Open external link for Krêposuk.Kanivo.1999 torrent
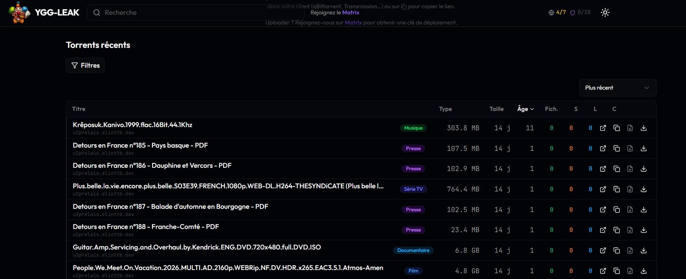The height and width of the screenshot is (279, 686). click(603, 128)
